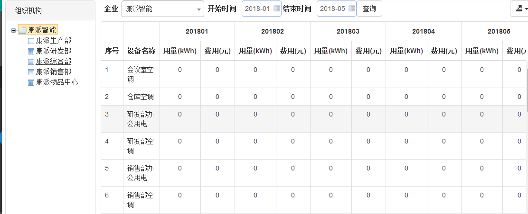528x214 pixels.
Task: Select 康派物品中心 in the tree
Action: pos(57,82)
